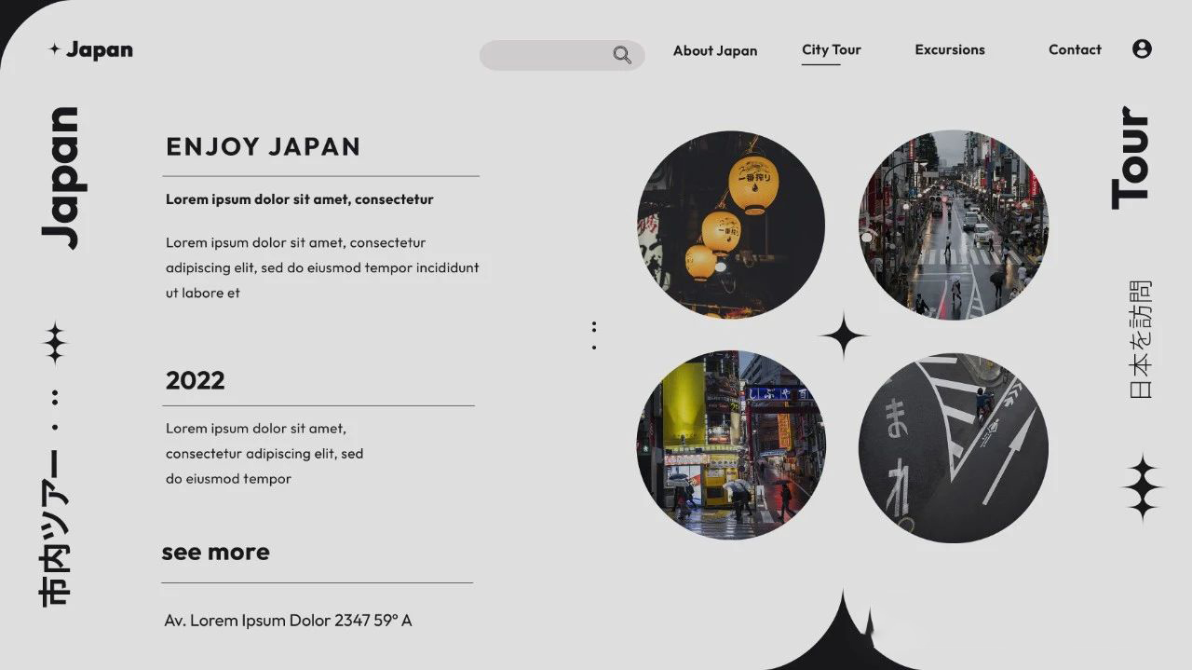Open the neon-lit night alley photo

[x=731, y=445]
